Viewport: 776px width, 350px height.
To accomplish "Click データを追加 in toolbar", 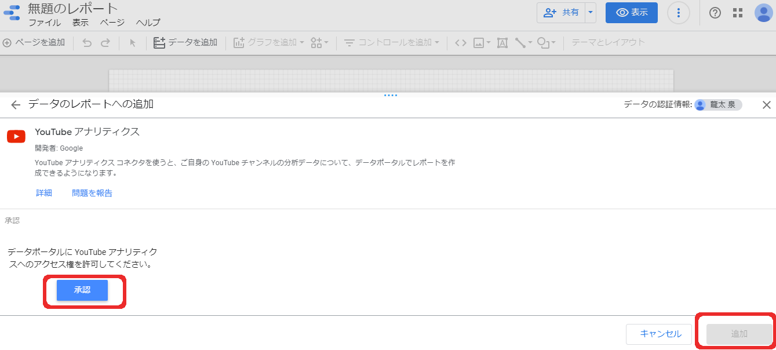I will [185, 42].
